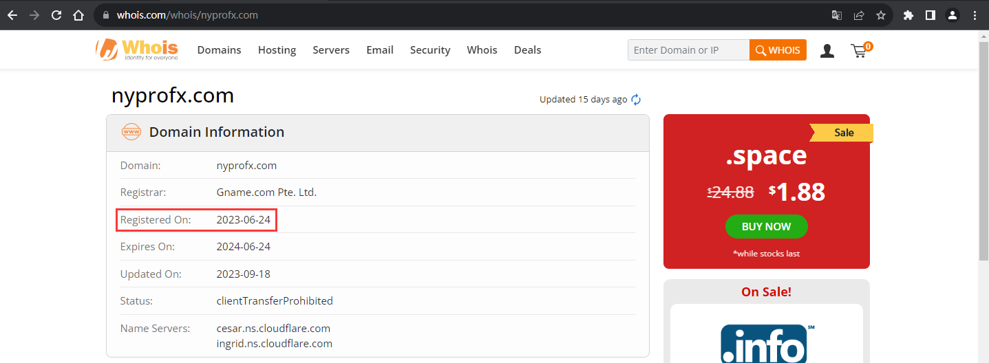
Task: Reload the page with refresh icon
Action: pos(56,15)
